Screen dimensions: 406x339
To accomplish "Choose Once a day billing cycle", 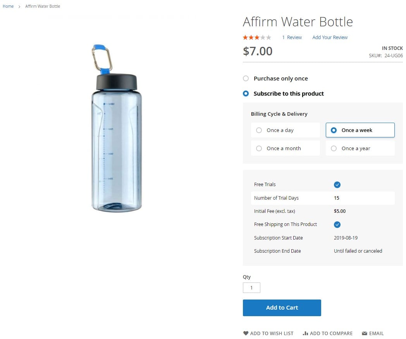I will click(286, 130).
